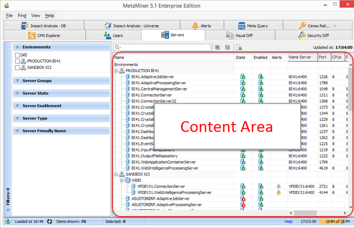354x228 pixels.
Task: Open the File menu
Action: [9, 15]
